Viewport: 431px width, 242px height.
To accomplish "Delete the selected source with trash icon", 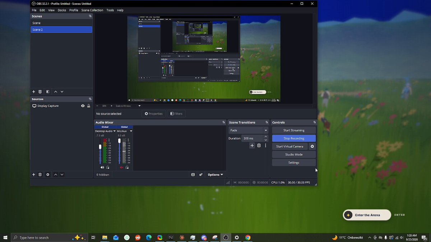I will coord(40,175).
